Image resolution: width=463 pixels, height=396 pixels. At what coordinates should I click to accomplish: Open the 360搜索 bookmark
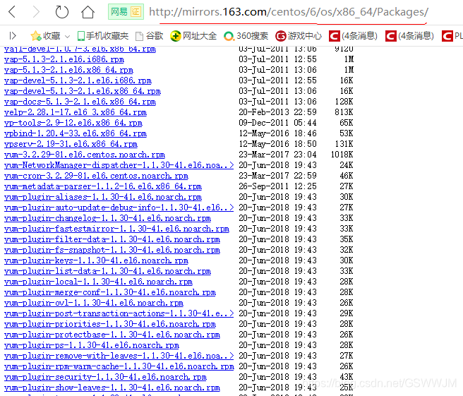tap(246, 36)
